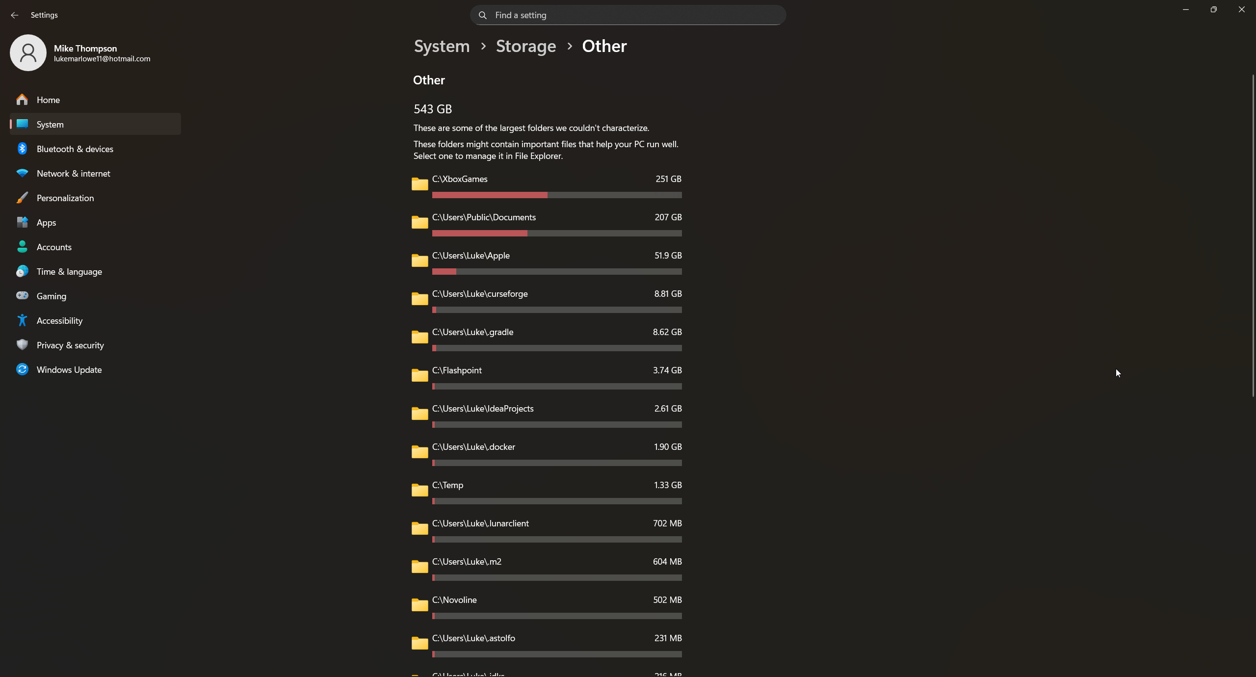The height and width of the screenshot is (677, 1256).
Task: Click the search magnifier icon
Action: (483, 15)
